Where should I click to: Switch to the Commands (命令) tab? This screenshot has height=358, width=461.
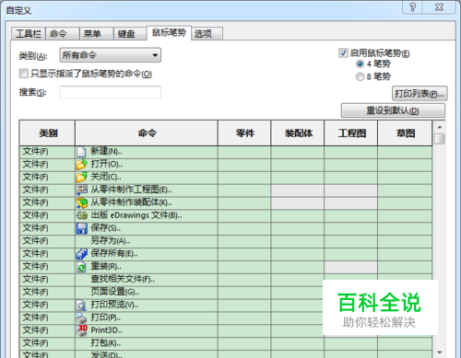pos(63,33)
